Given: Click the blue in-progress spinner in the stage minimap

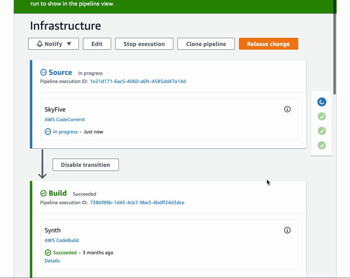Looking at the screenshot, I should click(321, 102).
